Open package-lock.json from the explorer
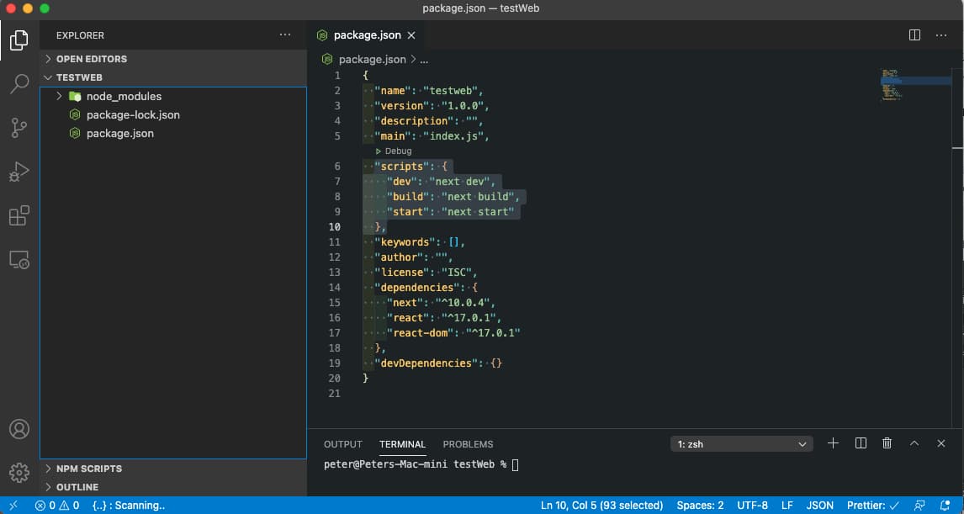Viewport: 964px width, 514px height. pyautogui.click(x=173, y=115)
